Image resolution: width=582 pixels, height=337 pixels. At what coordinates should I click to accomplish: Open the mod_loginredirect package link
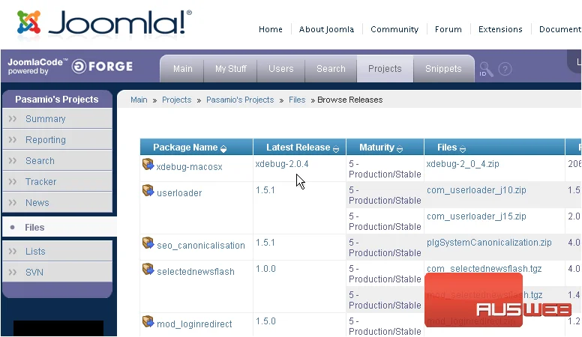pos(194,324)
